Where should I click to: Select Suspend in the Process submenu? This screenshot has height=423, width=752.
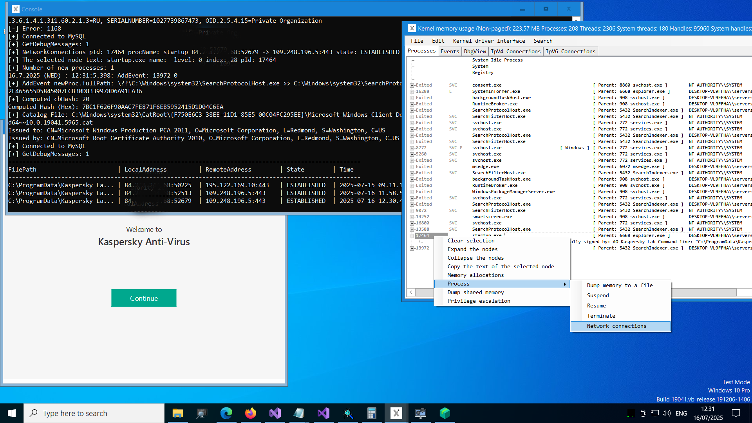click(x=620, y=295)
